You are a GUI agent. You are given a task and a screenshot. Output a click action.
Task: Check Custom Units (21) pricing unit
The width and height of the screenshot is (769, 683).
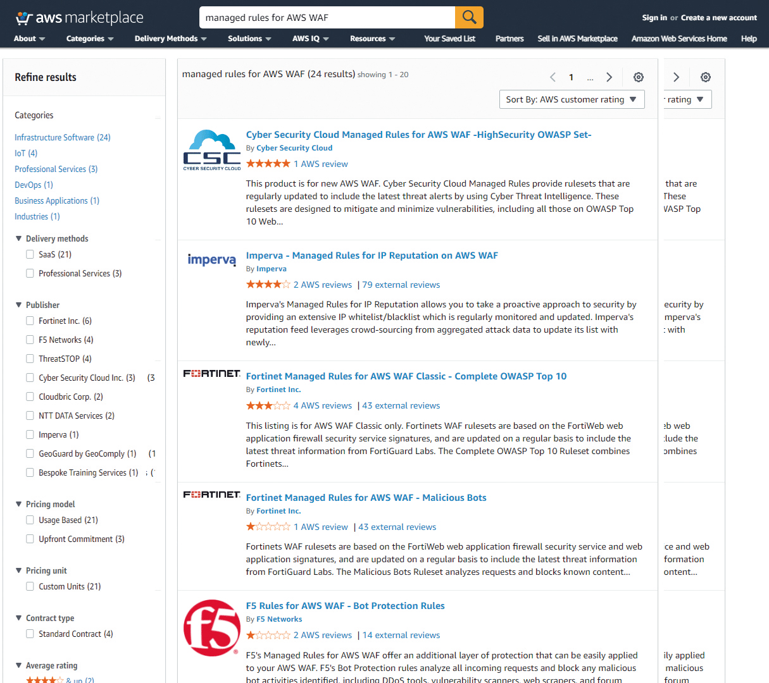point(30,586)
